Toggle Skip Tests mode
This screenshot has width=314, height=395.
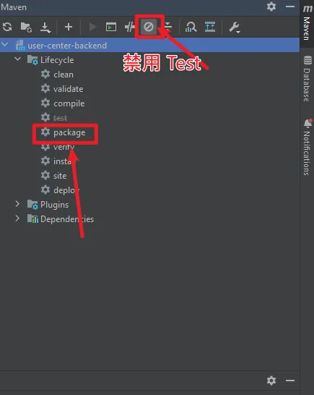click(x=149, y=27)
